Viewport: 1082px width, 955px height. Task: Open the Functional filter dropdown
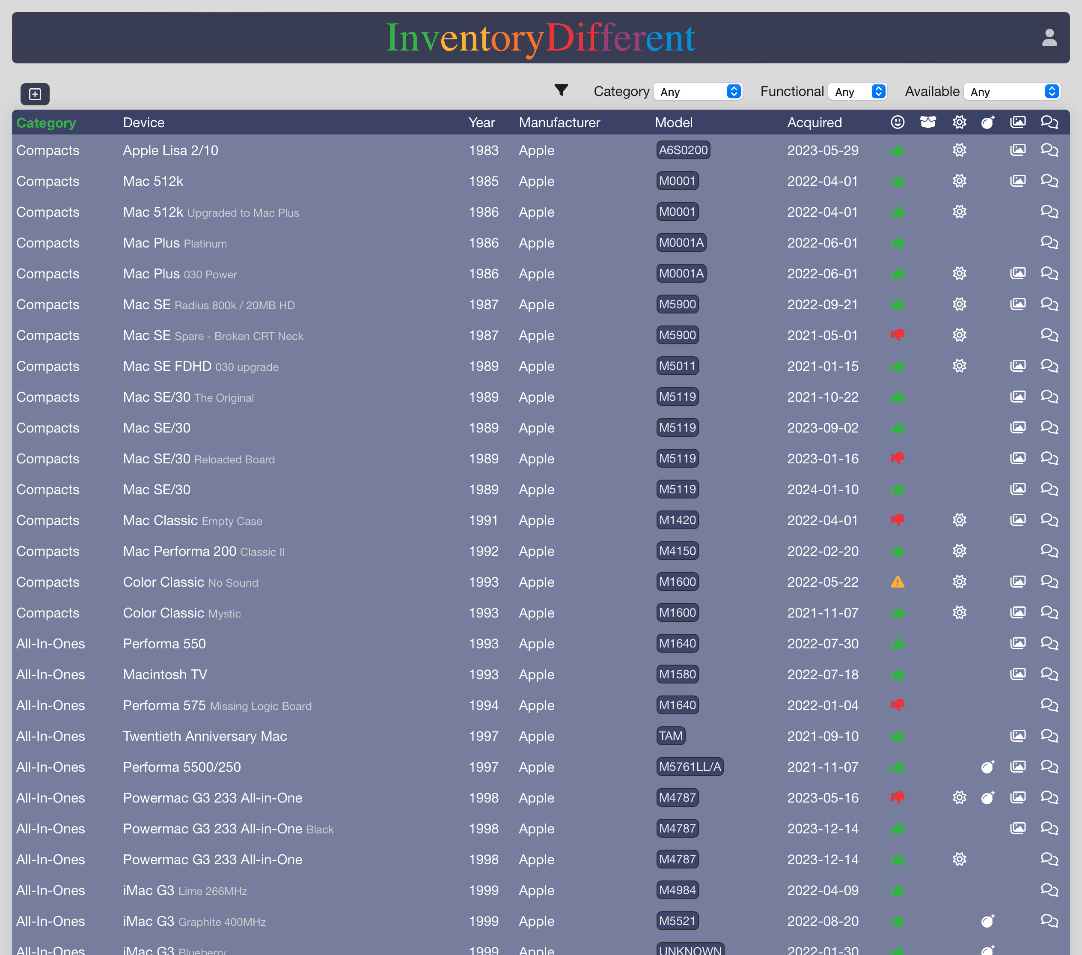[x=858, y=92]
